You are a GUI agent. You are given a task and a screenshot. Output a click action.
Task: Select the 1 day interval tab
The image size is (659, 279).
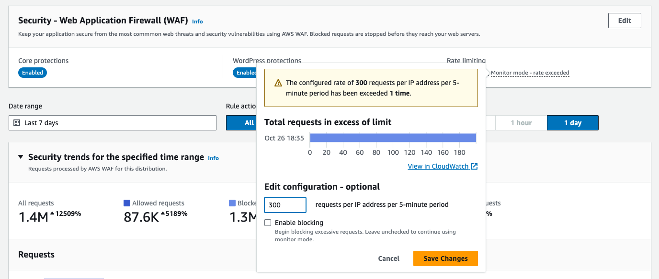pos(572,123)
